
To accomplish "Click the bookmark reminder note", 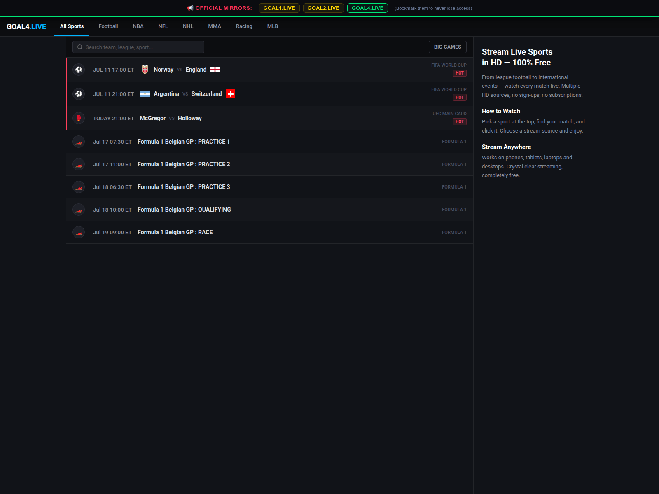I will coord(433,8).
